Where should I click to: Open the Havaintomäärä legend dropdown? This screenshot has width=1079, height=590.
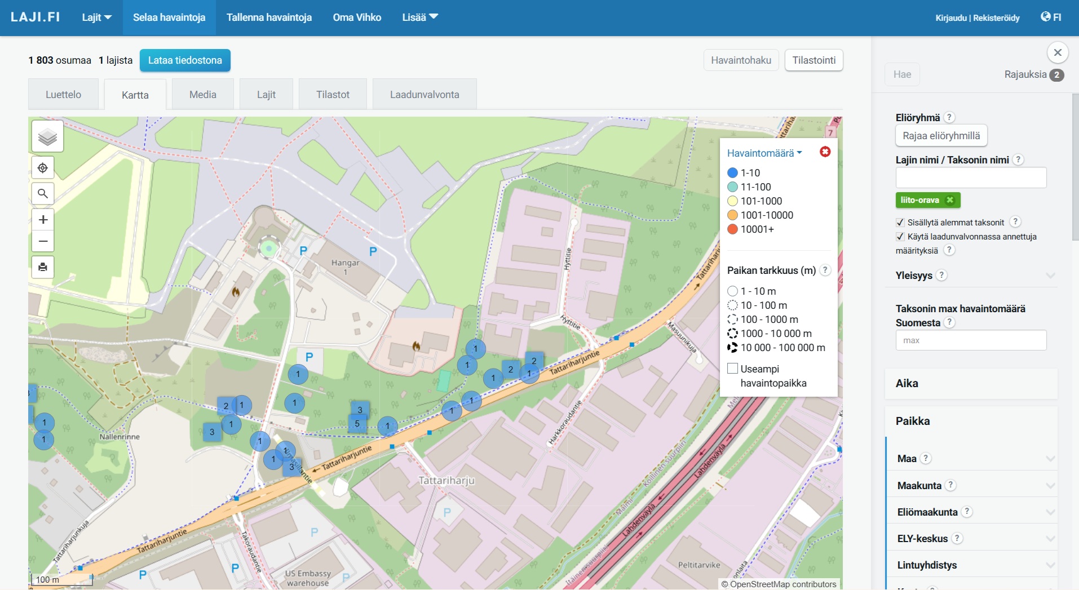[764, 153]
